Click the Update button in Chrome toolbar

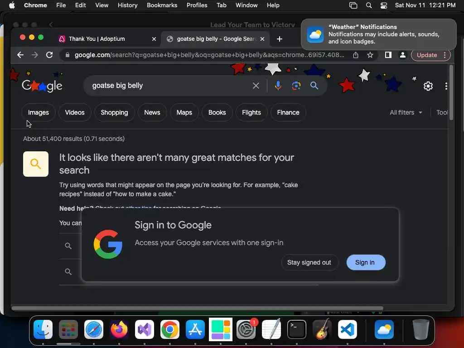[x=427, y=55]
